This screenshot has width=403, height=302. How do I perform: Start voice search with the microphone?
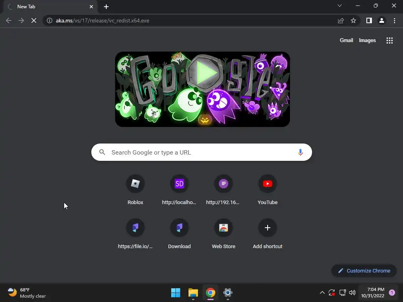(x=300, y=152)
